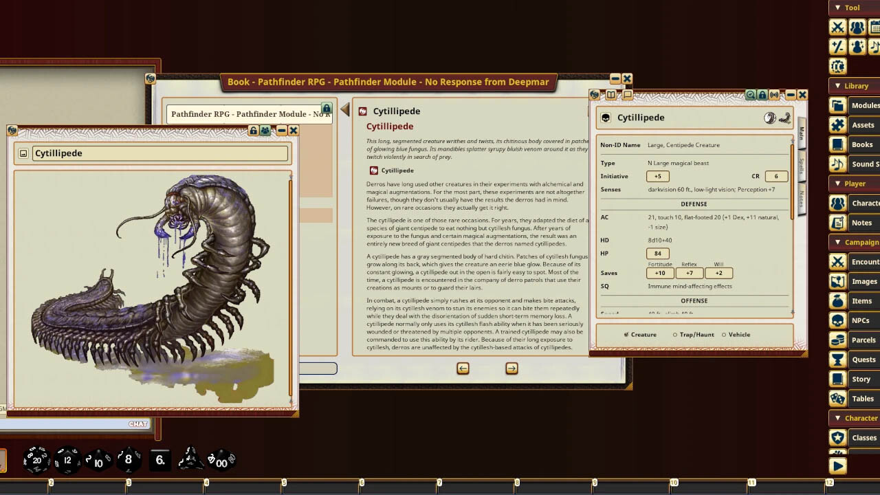Collapse the Tool sidebar section
Screen dimensions: 880x495
tap(837, 8)
